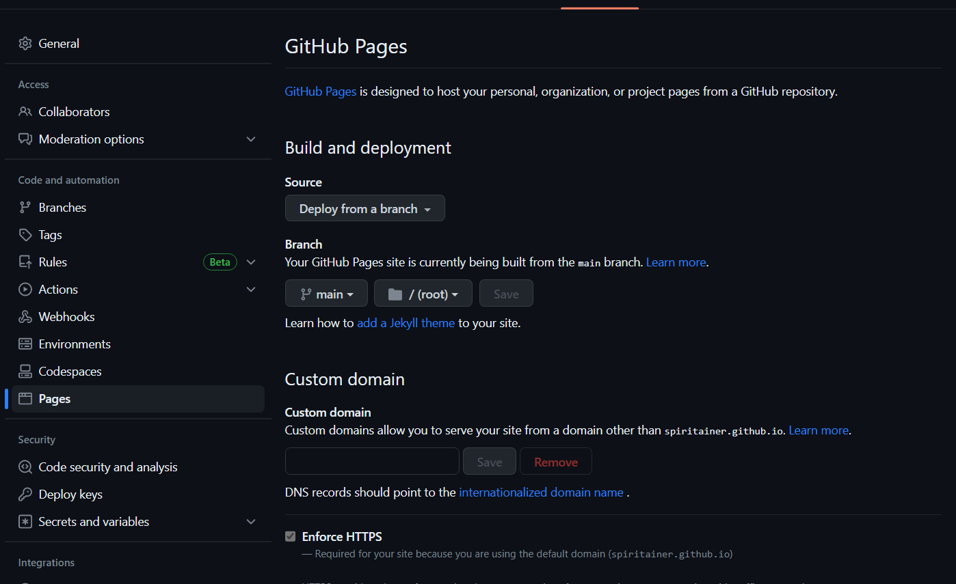Click the Build and deployment heading
Screen dimensions: 956x584
[368, 148]
